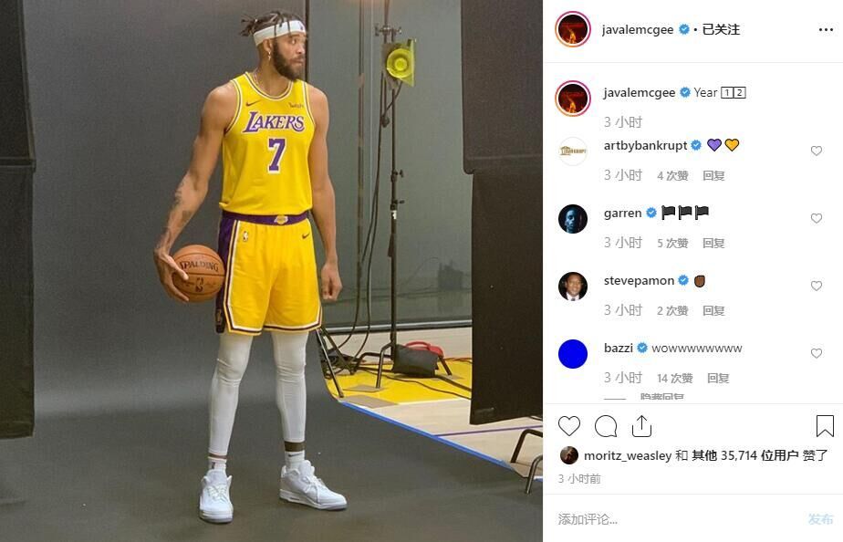Like artbybankrupt's comment
The image size is (843, 542).
pyautogui.click(x=817, y=151)
